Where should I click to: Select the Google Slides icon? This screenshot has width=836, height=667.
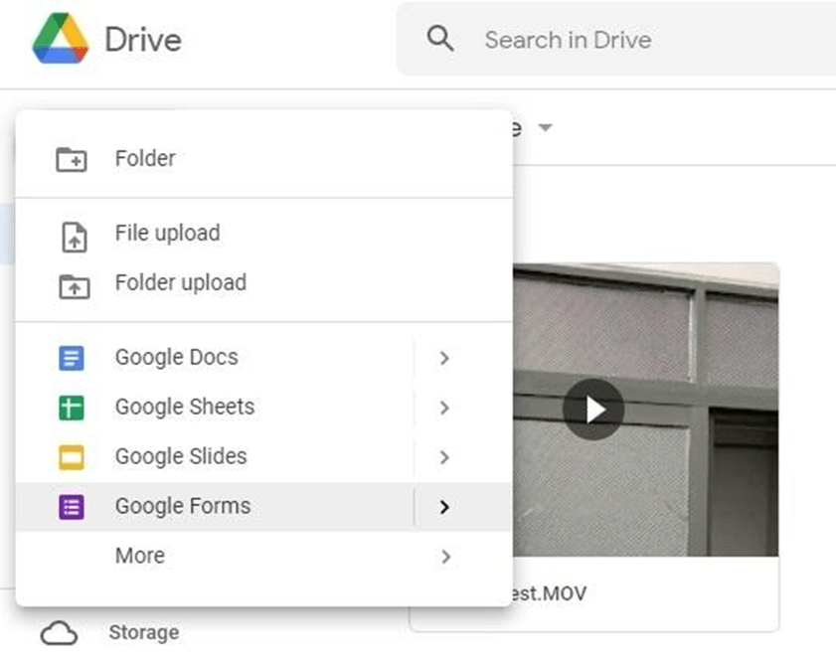pos(72,456)
